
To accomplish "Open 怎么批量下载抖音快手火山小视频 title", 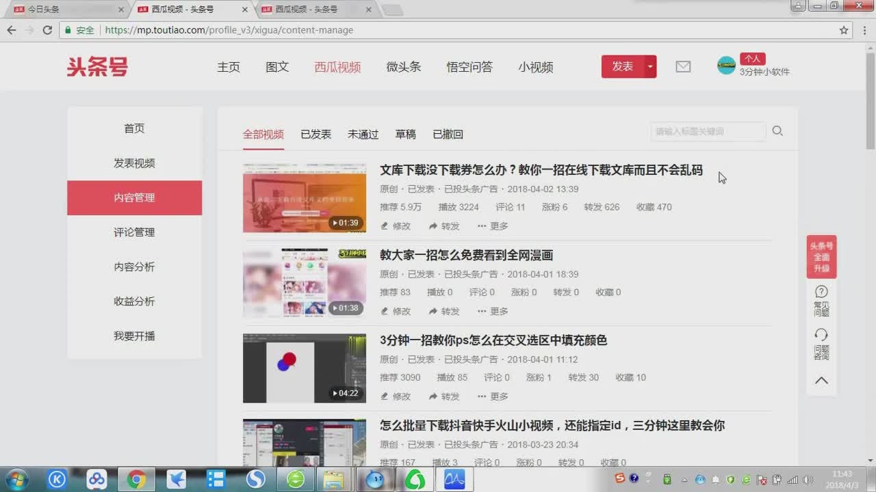I will [x=552, y=426].
